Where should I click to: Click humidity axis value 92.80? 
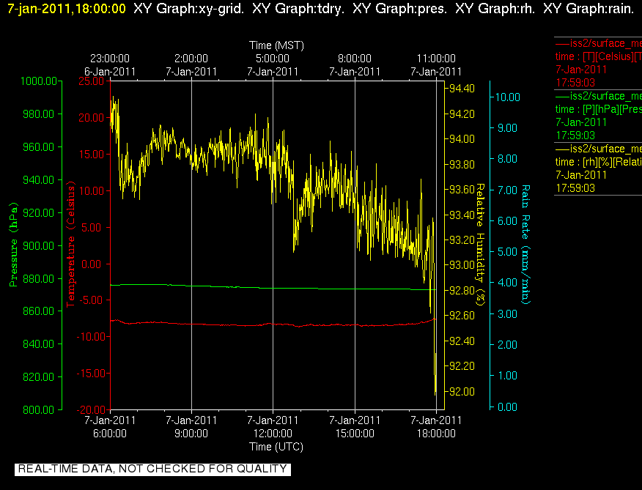click(x=462, y=291)
